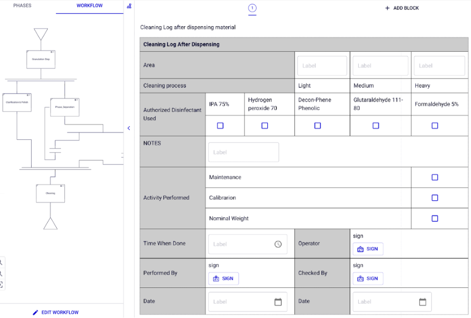Select the Cleaning node in the workflow diagram

coord(50,193)
